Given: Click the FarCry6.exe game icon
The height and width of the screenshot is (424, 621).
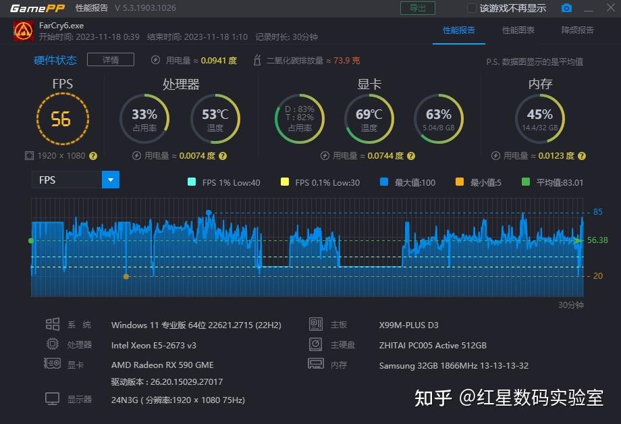Looking at the screenshot, I should 24,31.
